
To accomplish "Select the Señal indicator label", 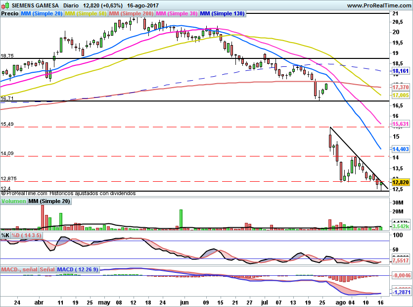I will [47, 270].
